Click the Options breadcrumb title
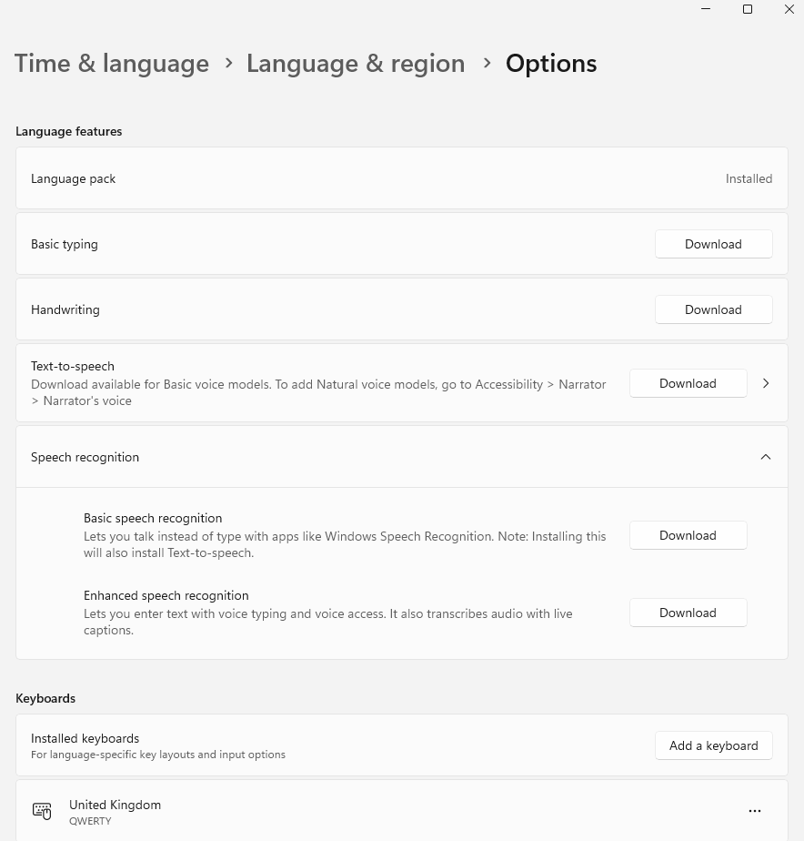The width and height of the screenshot is (804, 841). tap(551, 64)
